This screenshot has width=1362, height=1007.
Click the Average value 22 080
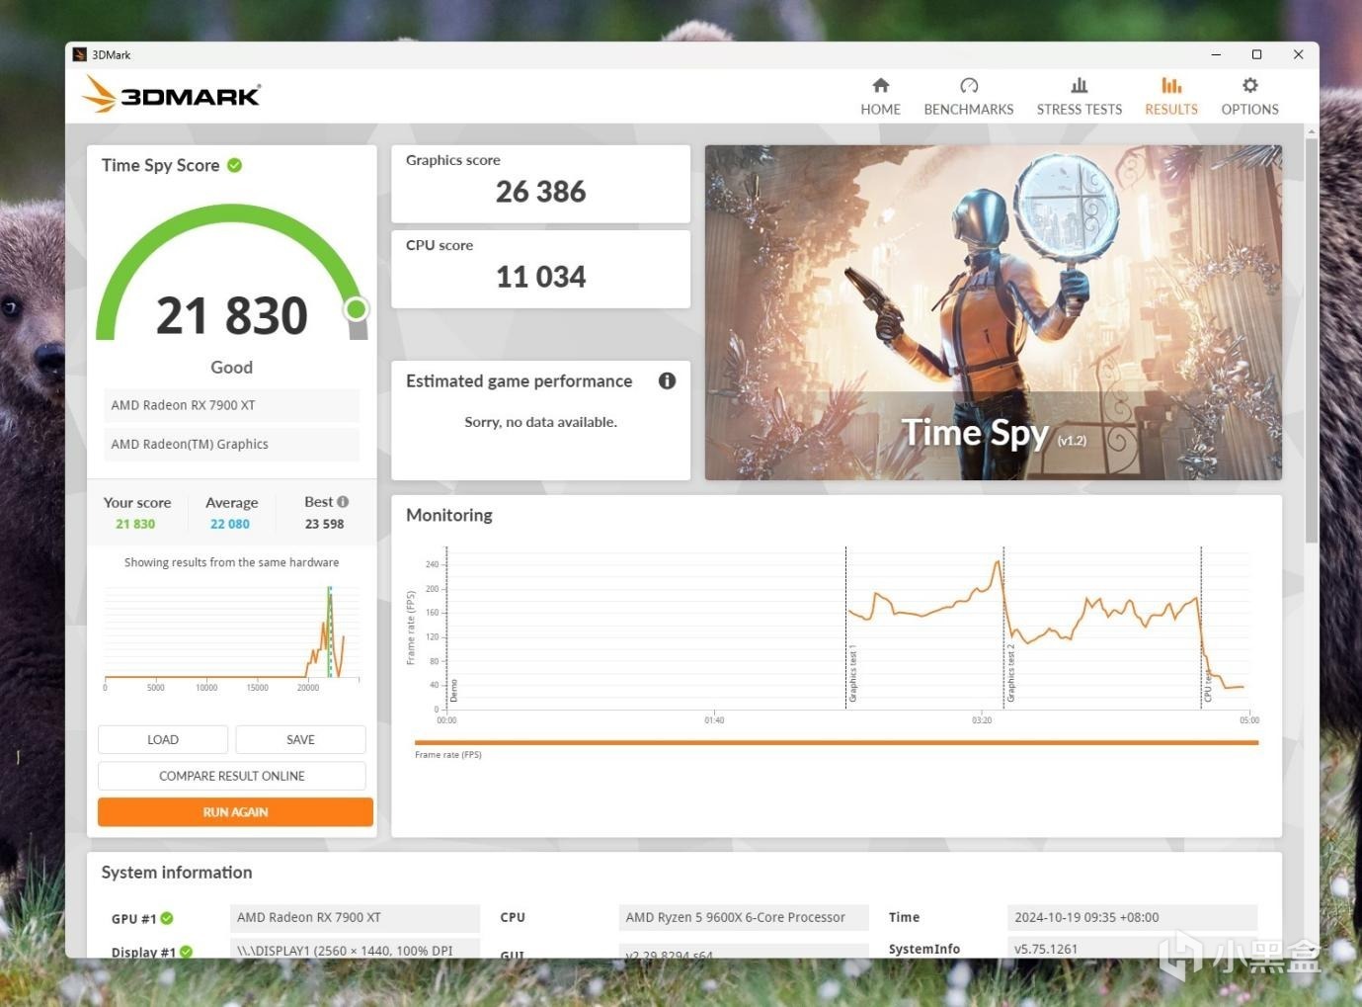[x=230, y=524]
